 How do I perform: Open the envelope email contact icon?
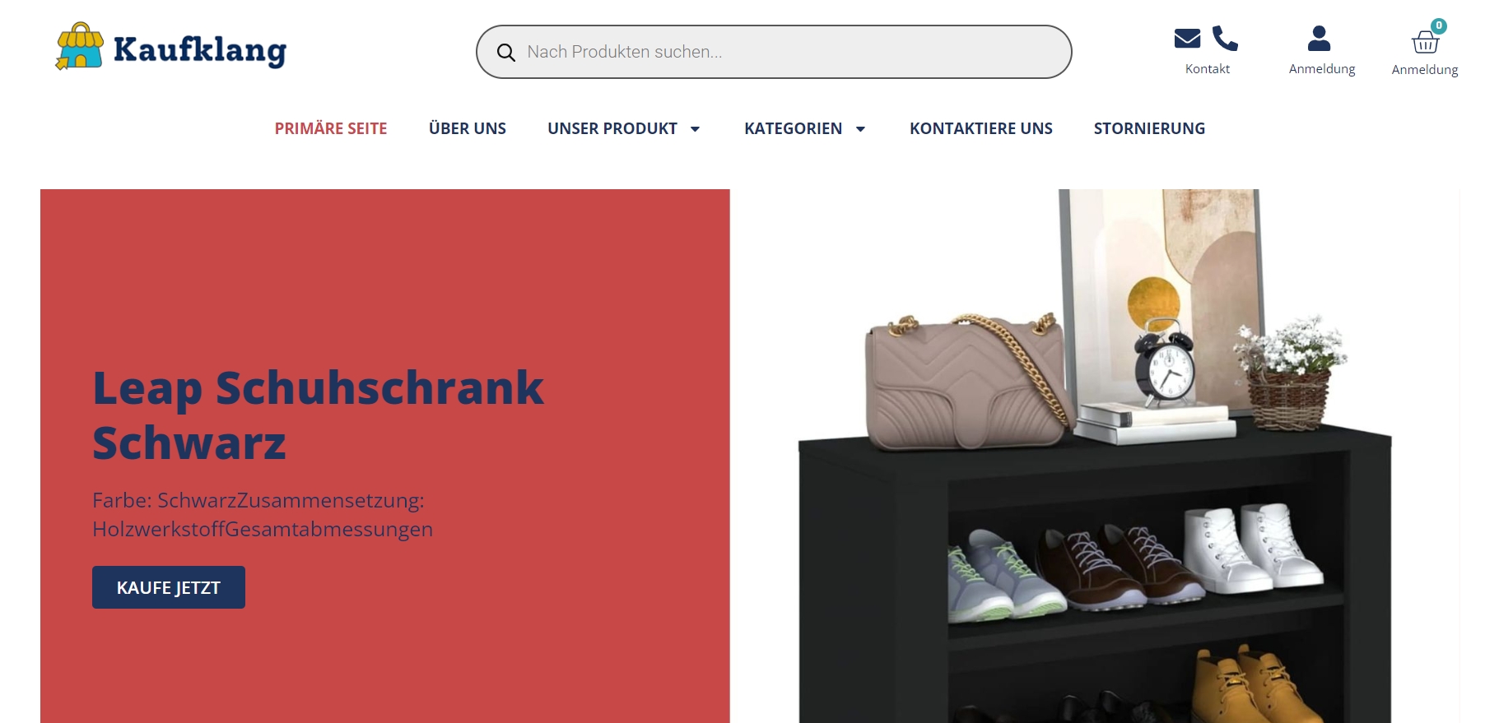(1187, 39)
